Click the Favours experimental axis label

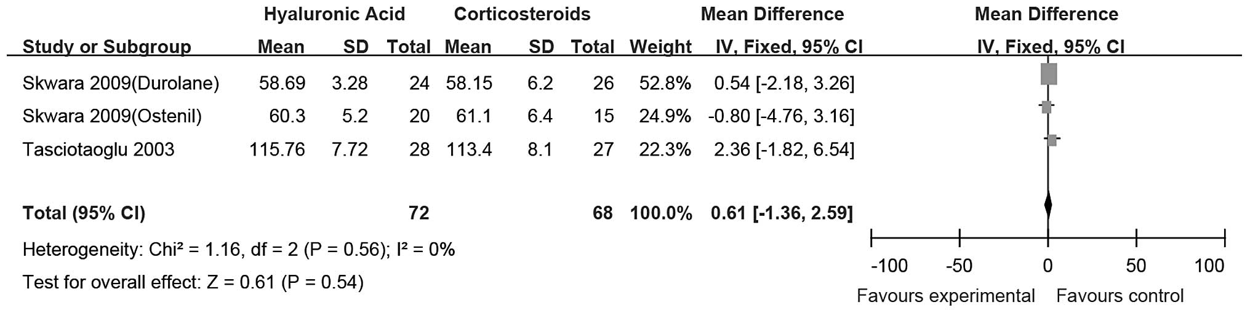945,296
